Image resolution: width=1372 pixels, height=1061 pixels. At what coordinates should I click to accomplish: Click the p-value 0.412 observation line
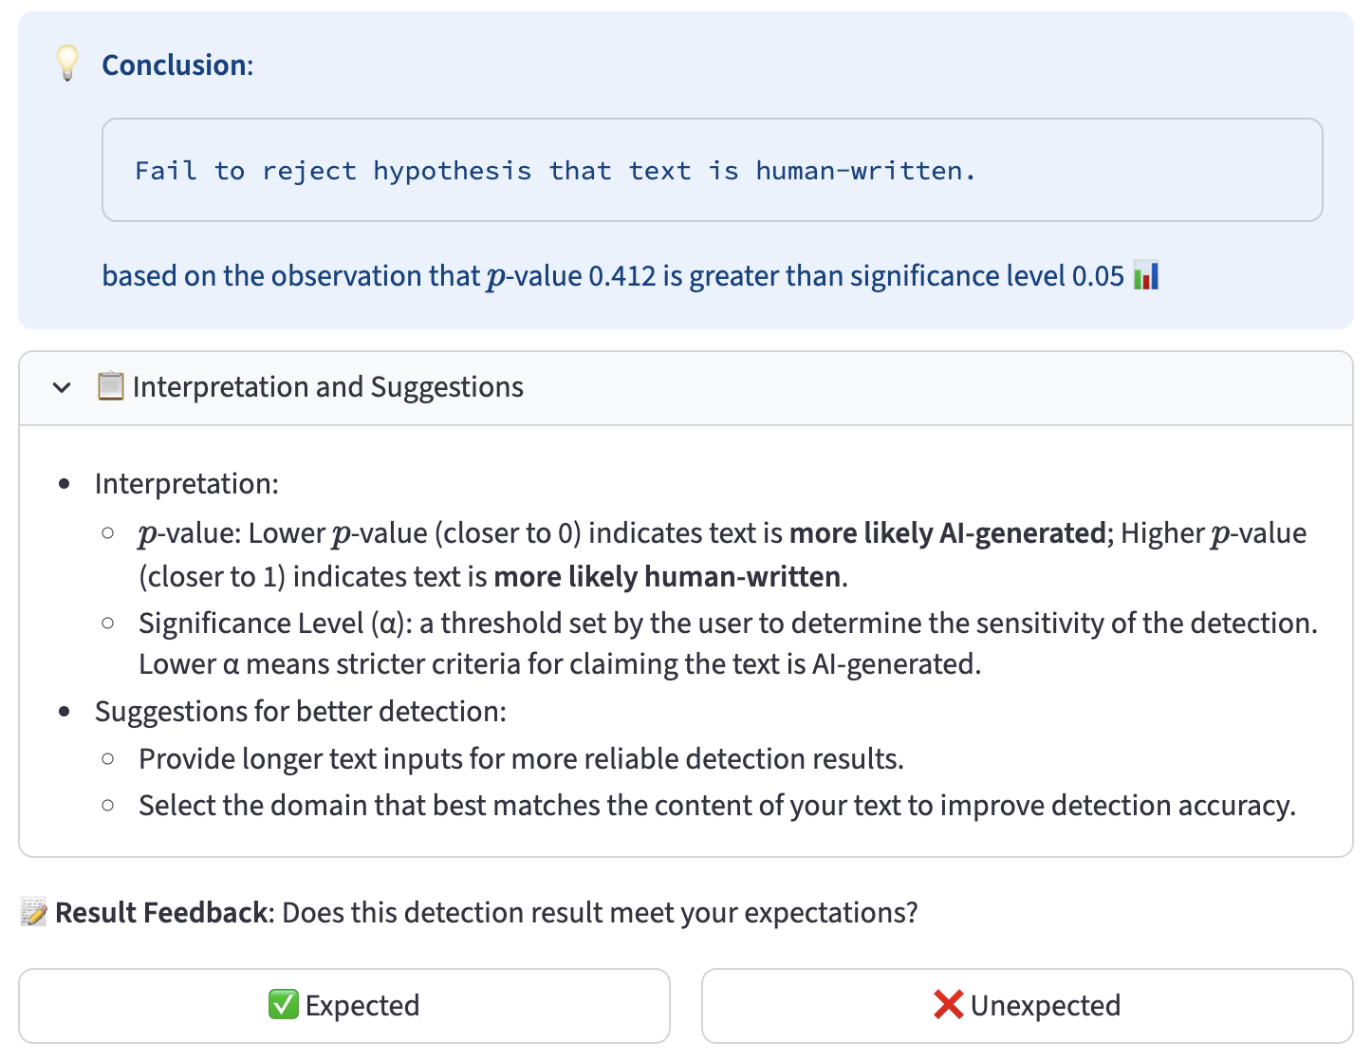(x=612, y=276)
